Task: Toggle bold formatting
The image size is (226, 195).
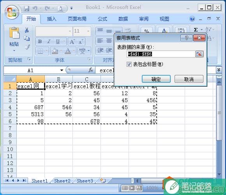Action: click(40, 42)
